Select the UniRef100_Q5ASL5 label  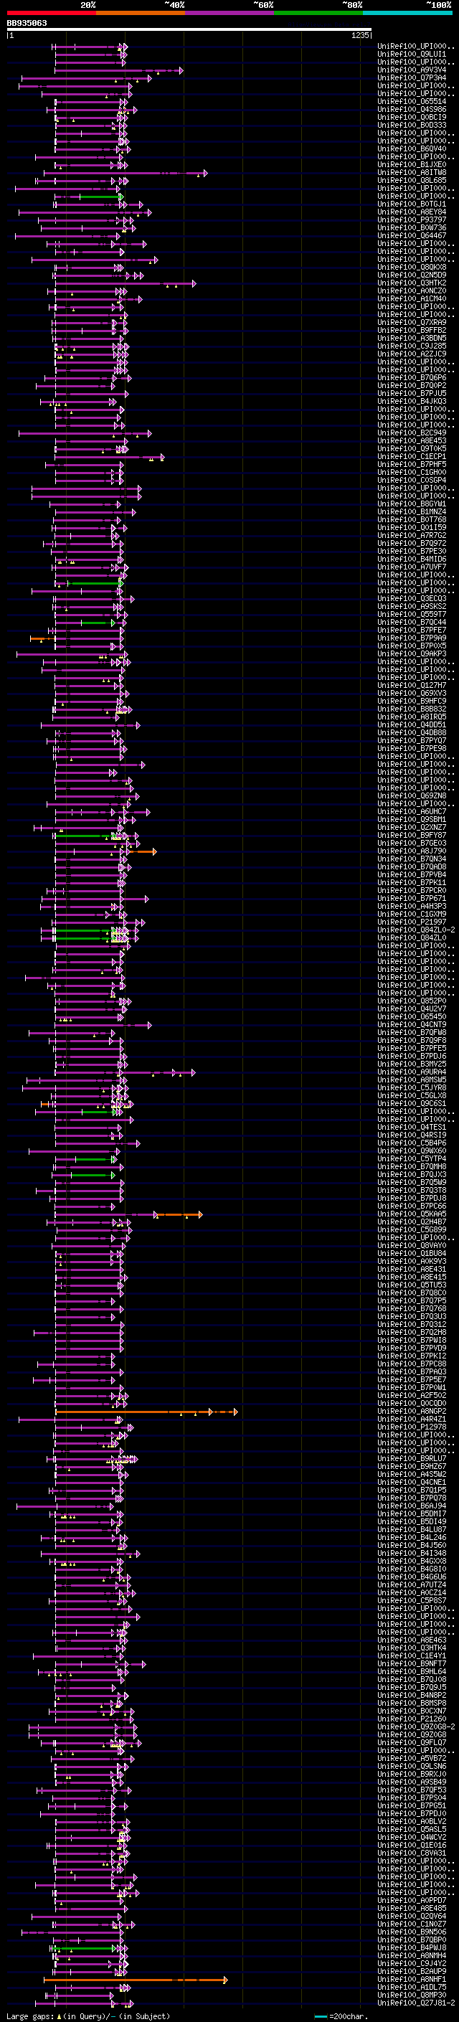coord(412,1829)
